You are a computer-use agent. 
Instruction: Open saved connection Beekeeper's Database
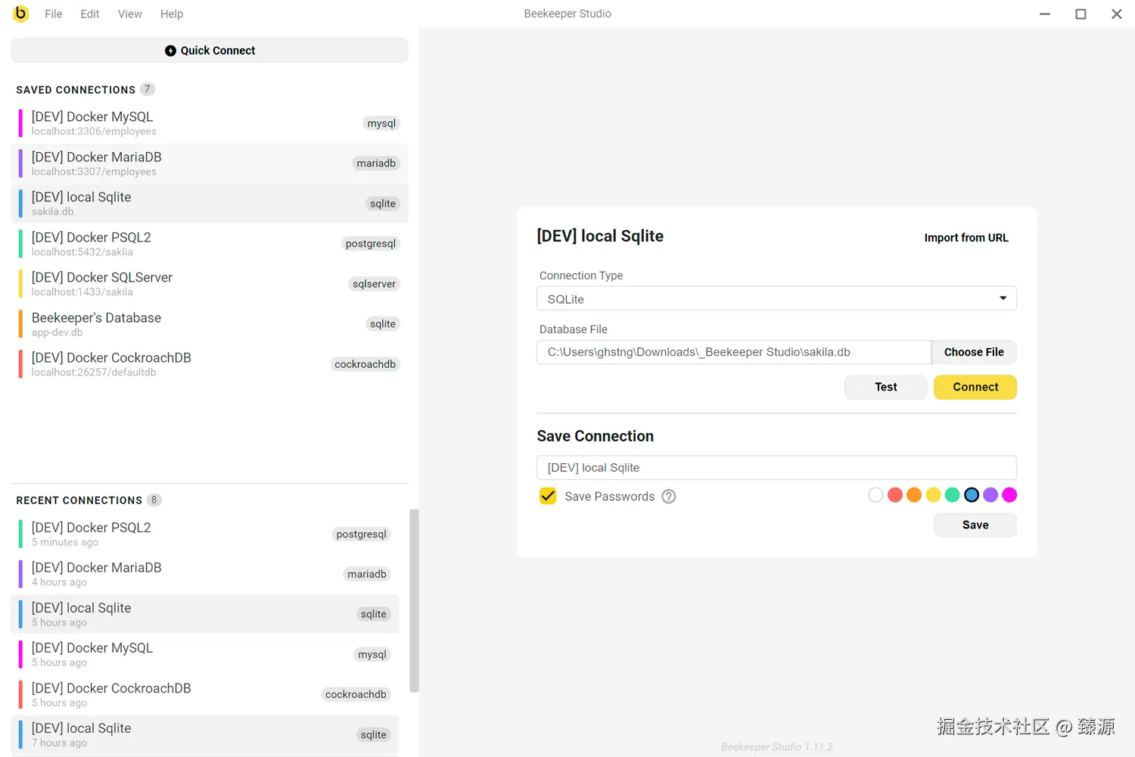pos(210,324)
